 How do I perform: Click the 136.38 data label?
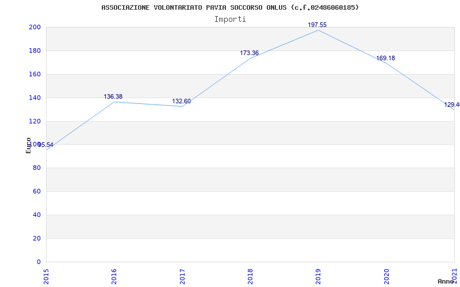coord(113,96)
